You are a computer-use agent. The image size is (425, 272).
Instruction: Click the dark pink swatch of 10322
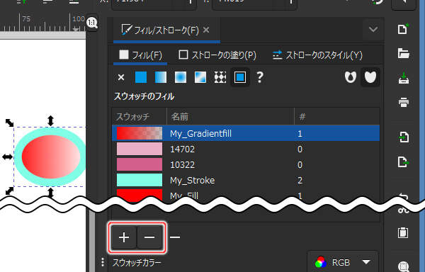(x=140, y=165)
